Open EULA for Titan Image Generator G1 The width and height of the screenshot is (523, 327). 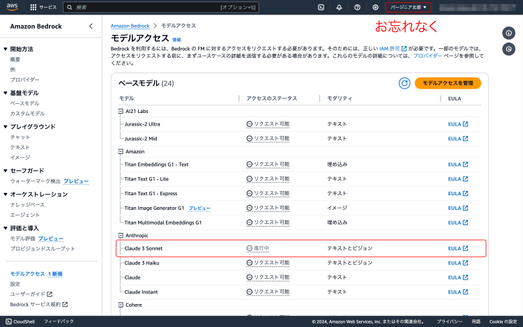pos(458,208)
